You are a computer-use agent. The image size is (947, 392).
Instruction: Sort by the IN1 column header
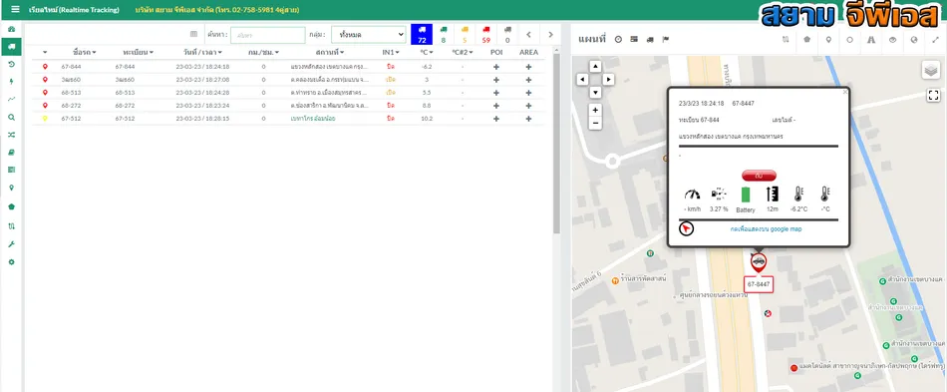pyautogui.click(x=391, y=53)
